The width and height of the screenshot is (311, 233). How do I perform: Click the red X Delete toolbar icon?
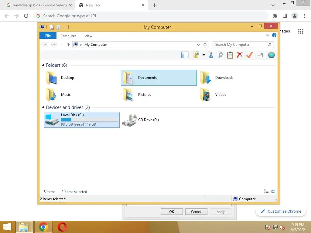click(240, 55)
